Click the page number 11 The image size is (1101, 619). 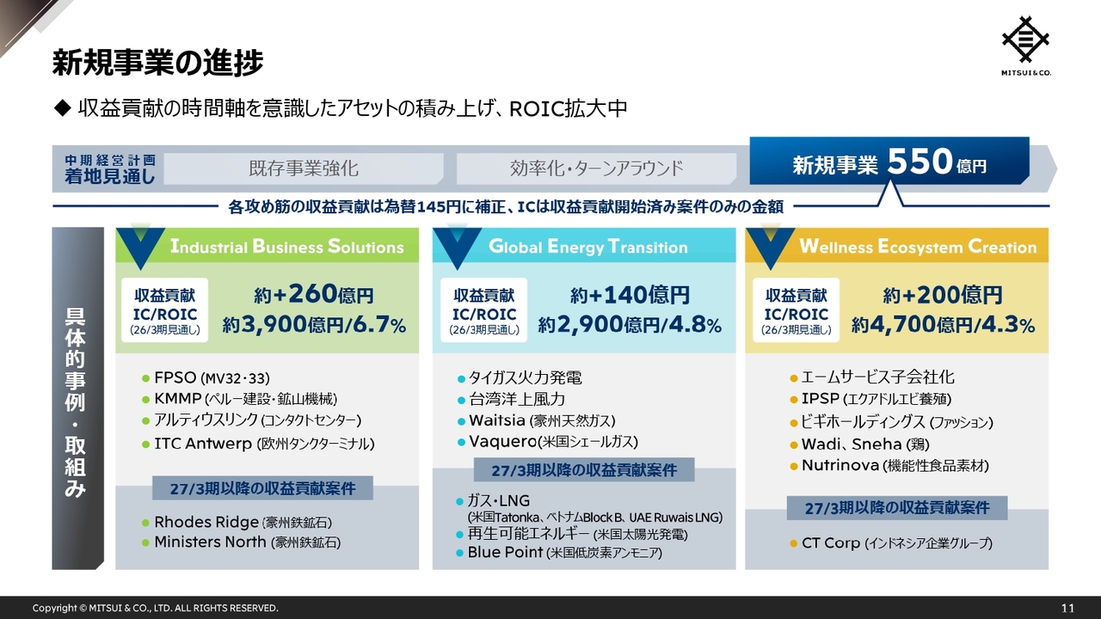click(1067, 608)
